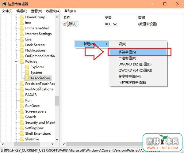
Task: Click the PrecisionTouchPad folder icon
Action: pyautogui.click(x=22, y=84)
